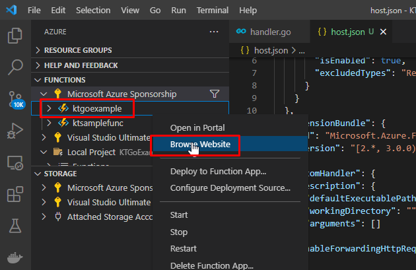Open the Terminal menu
This screenshot has height=270, width=416.
pos(212,10)
